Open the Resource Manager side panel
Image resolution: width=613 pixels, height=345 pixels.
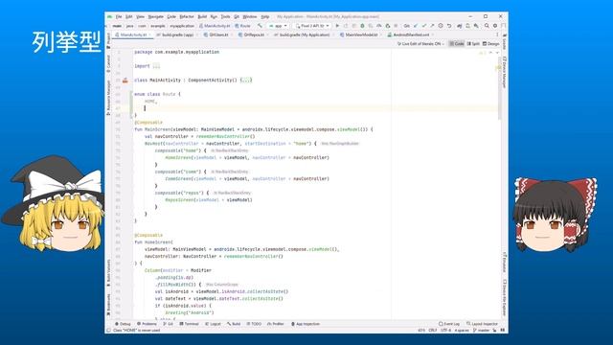(108, 98)
